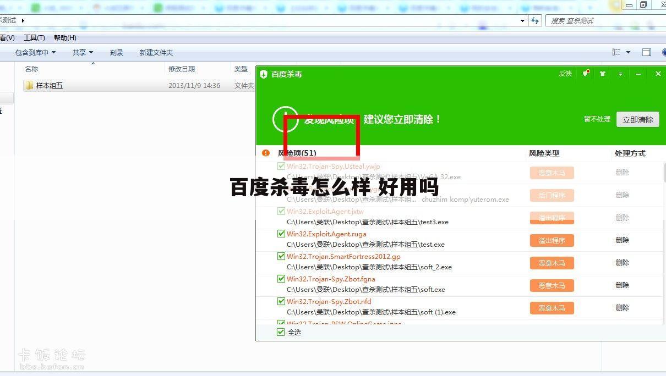Click the 立即清除 button to clean threats
This screenshot has height=376, width=666.
[637, 119]
